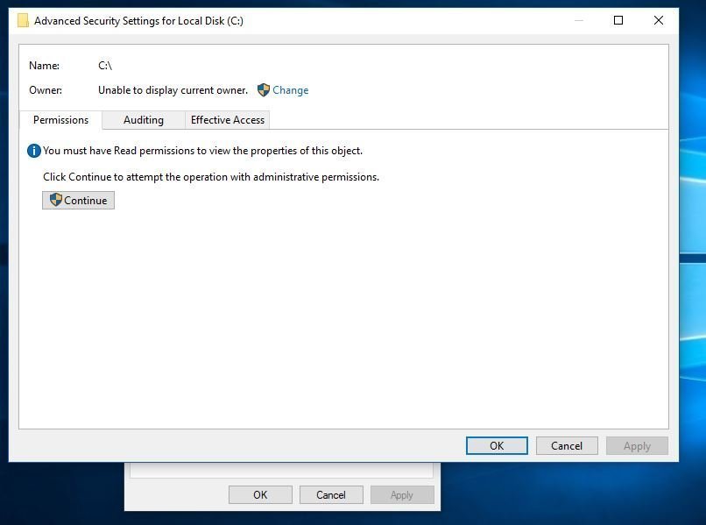Select the Permissions tab

pyautogui.click(x=60, y=120)
